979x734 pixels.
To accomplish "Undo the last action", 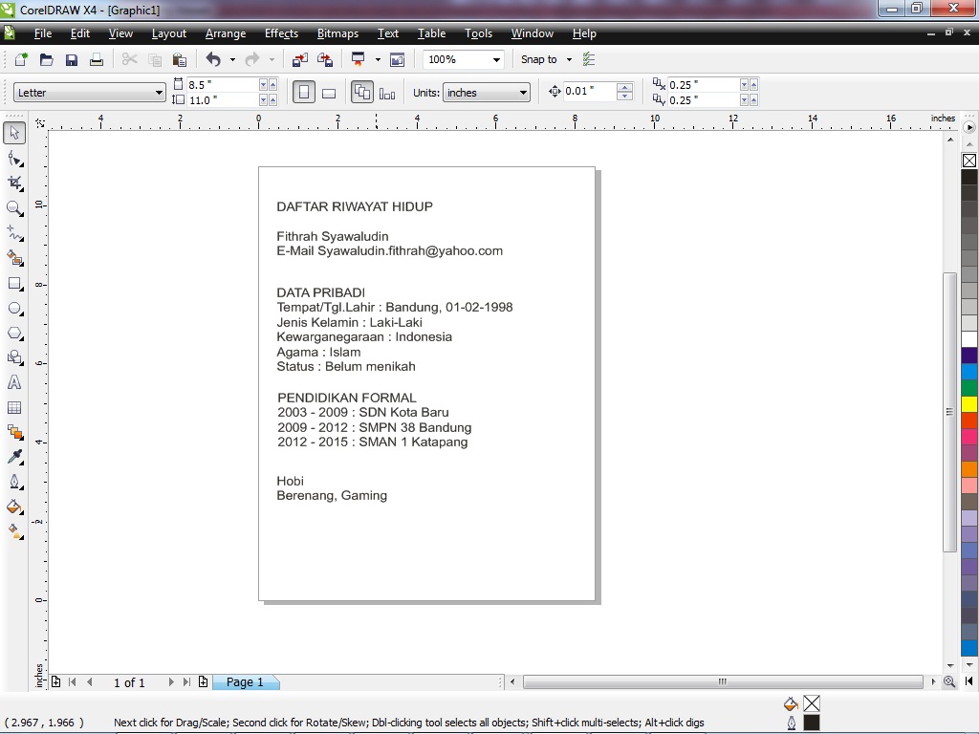I will (x=213, y=59).
